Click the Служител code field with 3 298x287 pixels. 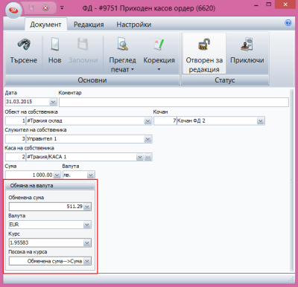coord(16,139)
